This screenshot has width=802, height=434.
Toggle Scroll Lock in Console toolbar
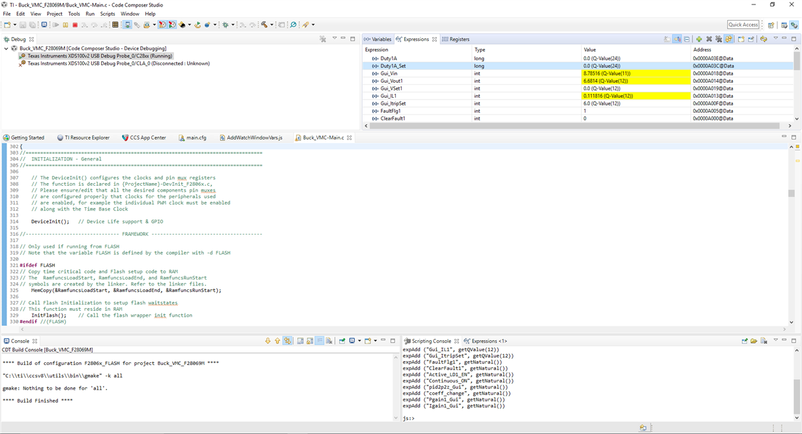[x=310, y=341]
